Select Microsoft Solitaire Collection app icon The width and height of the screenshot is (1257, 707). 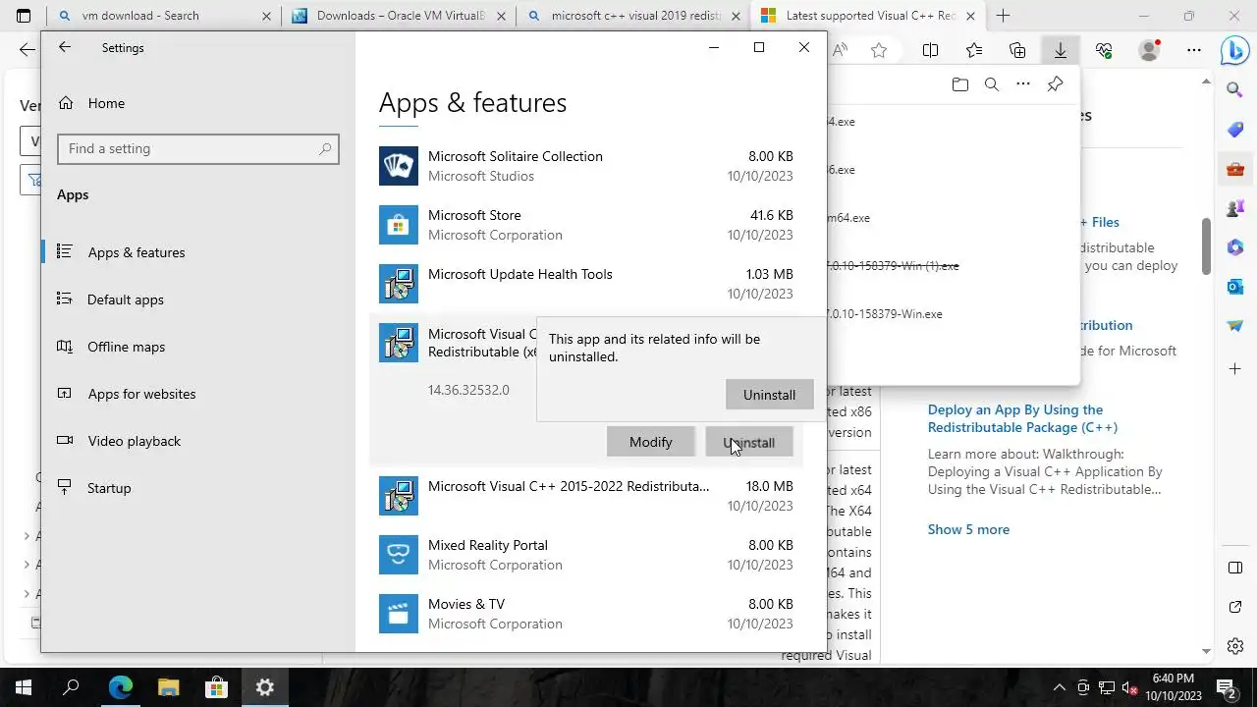coord(399,166)
